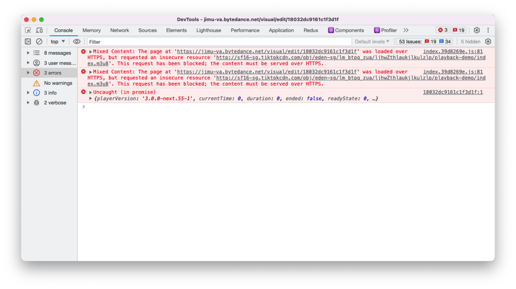The width and height of the screenshot is (516, 289).
Task: Open the Performance tab
Action: (245, 30)
